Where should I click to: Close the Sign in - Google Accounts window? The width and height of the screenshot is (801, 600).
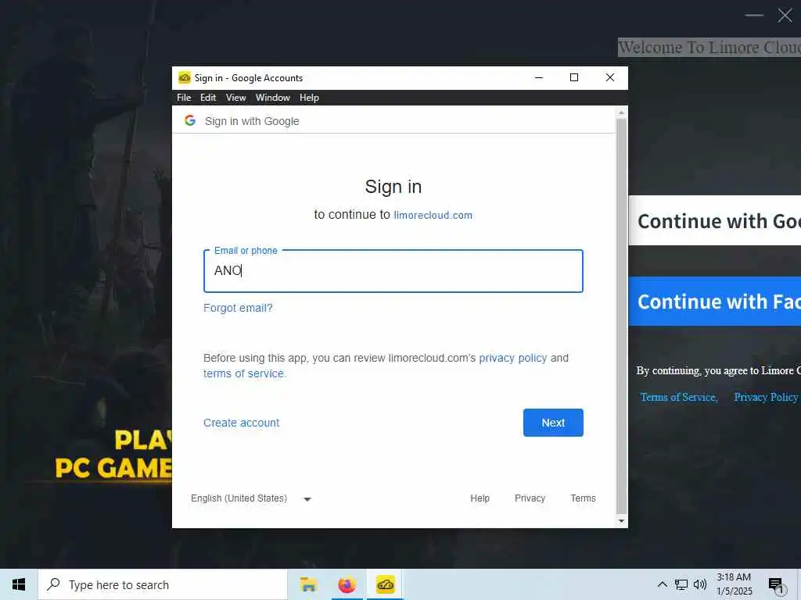tap(610, 77)
